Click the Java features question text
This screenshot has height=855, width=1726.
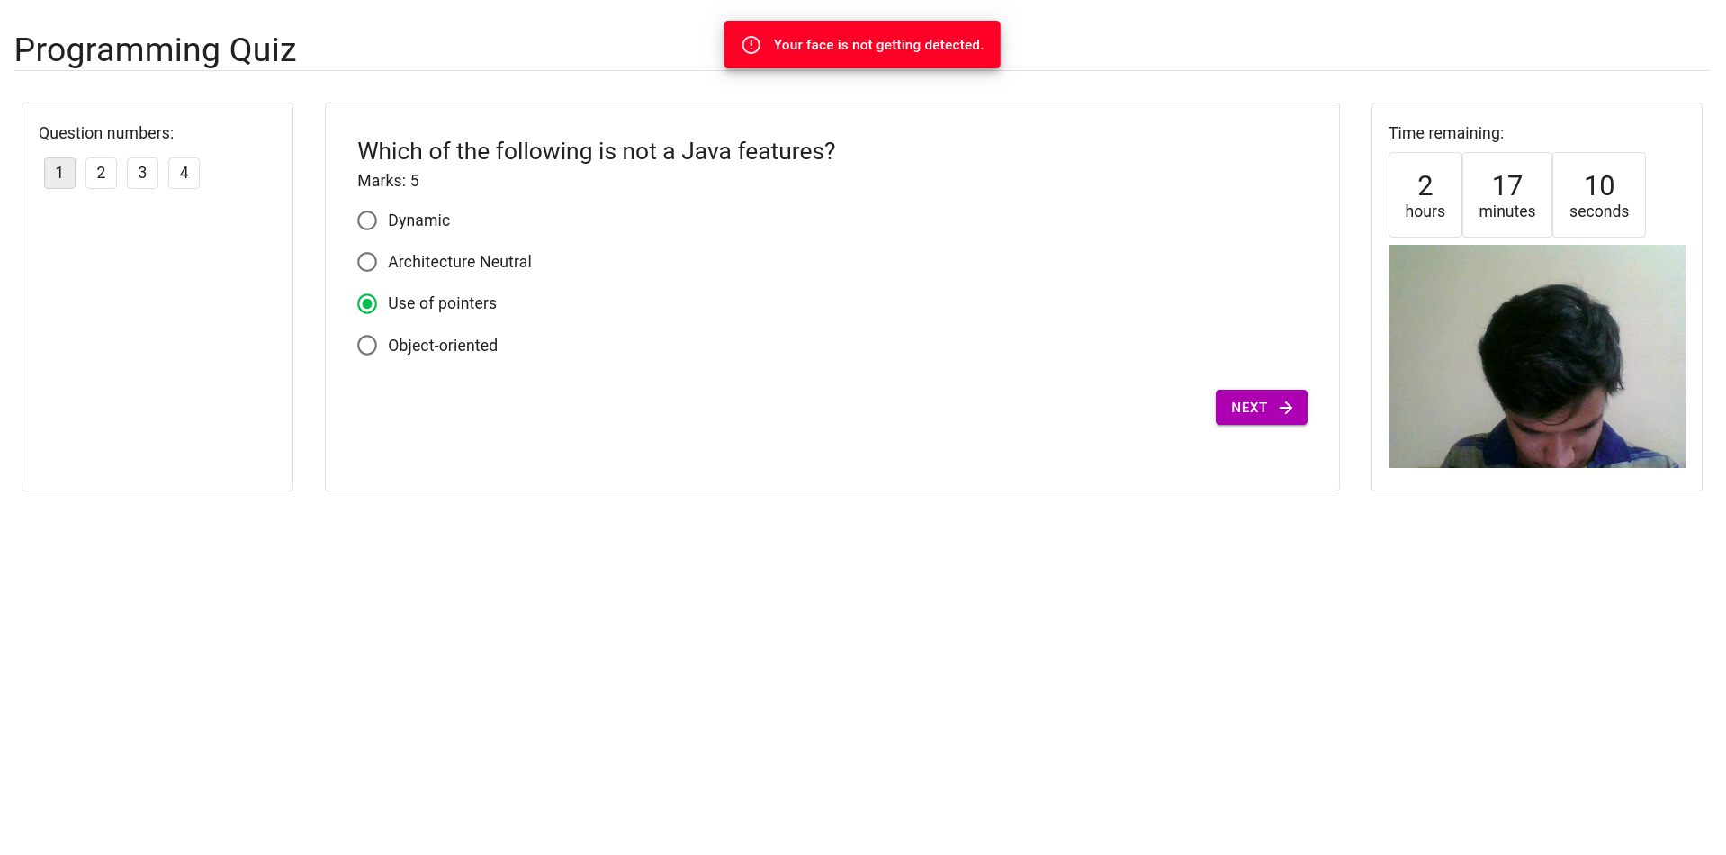596,151
